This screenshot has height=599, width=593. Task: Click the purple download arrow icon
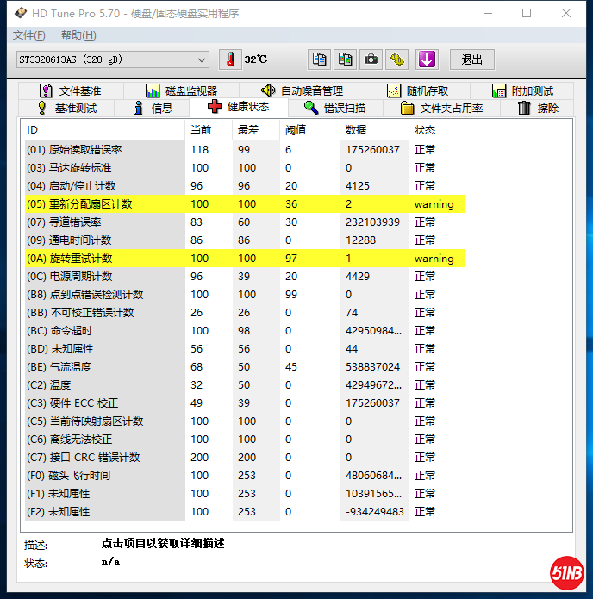tap(427, 59)
